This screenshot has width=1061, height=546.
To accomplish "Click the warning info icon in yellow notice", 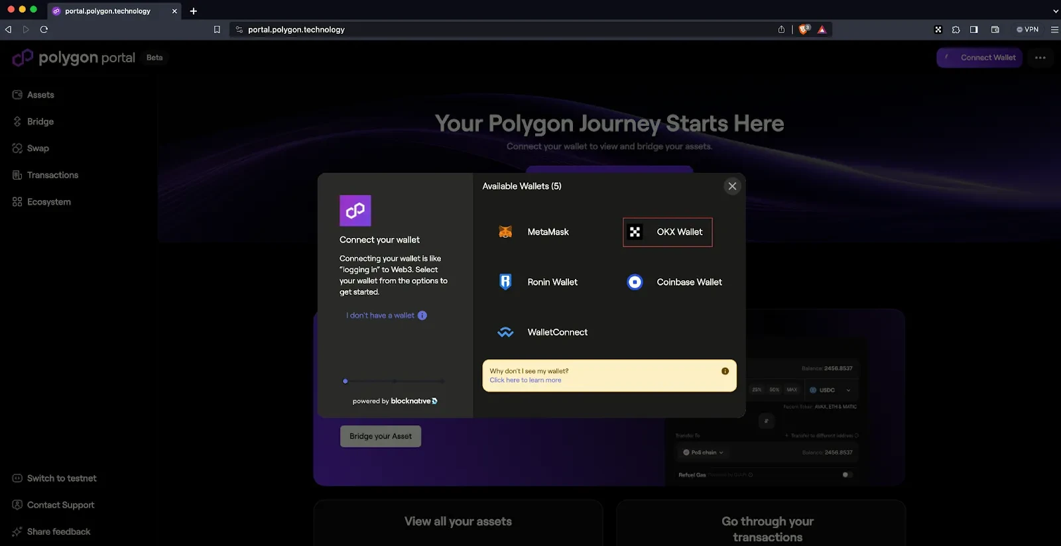I will (x=725, y=371).
